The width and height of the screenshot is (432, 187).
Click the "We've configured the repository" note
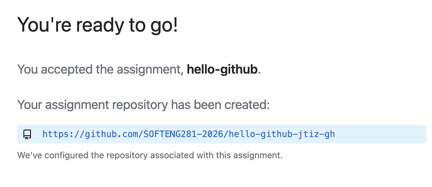click(x=150, y=155)
